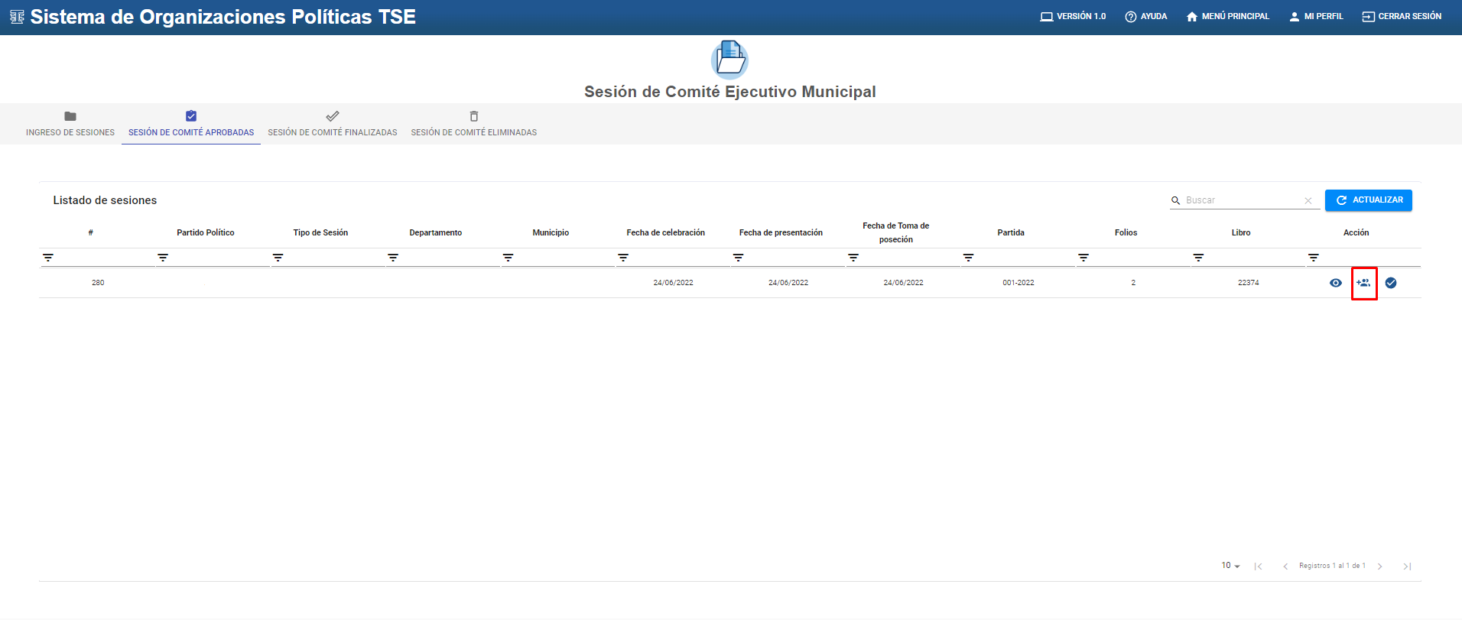Screen dimensions: 1462x620
Task: Click the blue checkmark finalize icon
Action: pos(1391,283)
